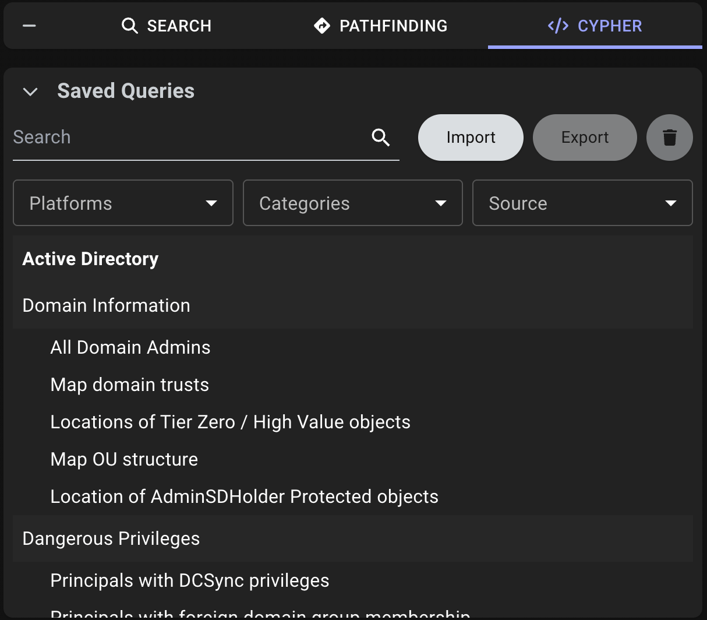Open the Platforms dropdown
Image resolution: width=707 pixels, height=620 pixels.
(123, 203)
